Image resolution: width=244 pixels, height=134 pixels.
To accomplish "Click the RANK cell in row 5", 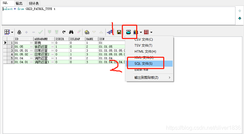I will tap(92, 58).
